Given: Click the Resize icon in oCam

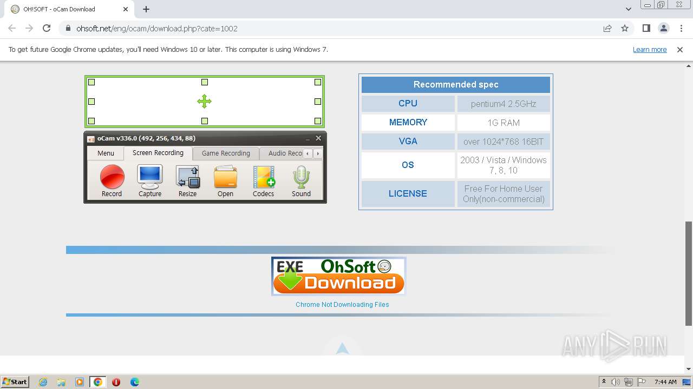Looking at the screenshot, I should (x=188, y=177).
